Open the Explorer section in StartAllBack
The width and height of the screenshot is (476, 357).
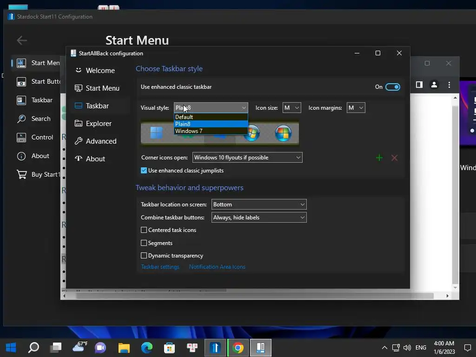[x=93, y=124]
